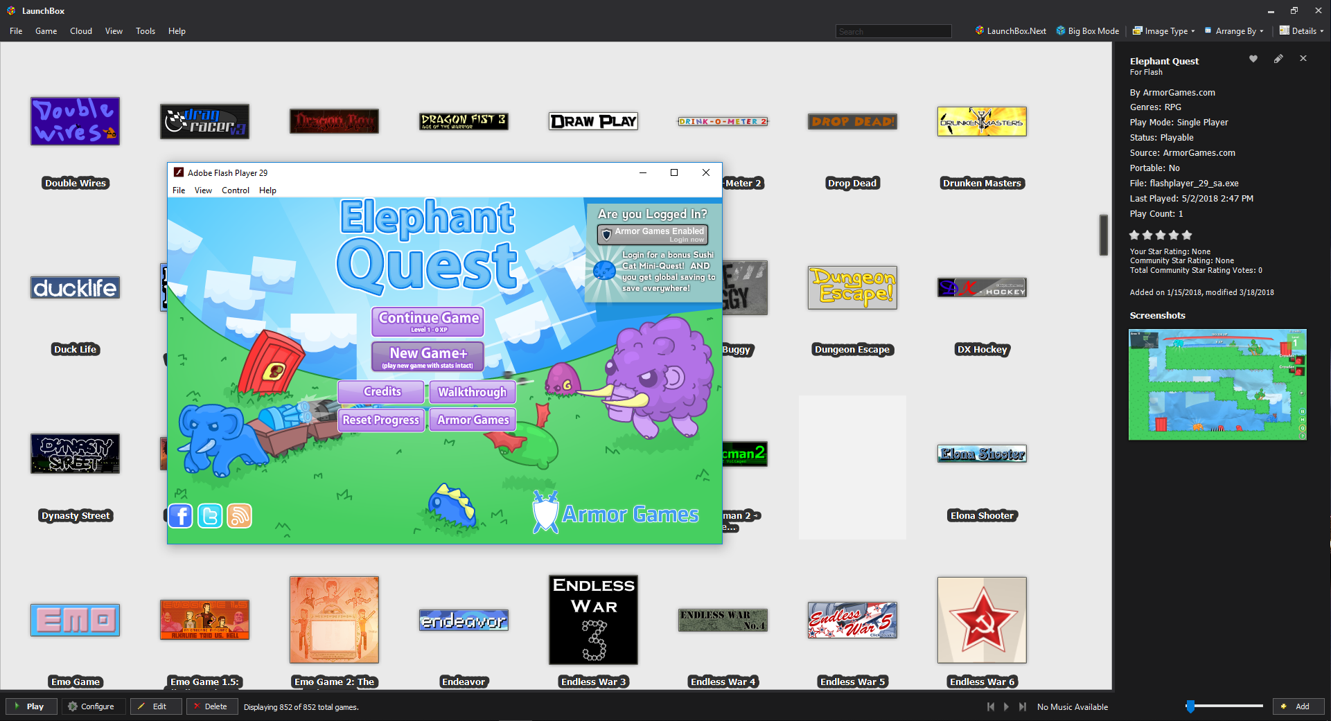This screenshot has width=1331, height=721.
Task: Select the Endless War 6 game thumbnail
Action: [982, 620]
